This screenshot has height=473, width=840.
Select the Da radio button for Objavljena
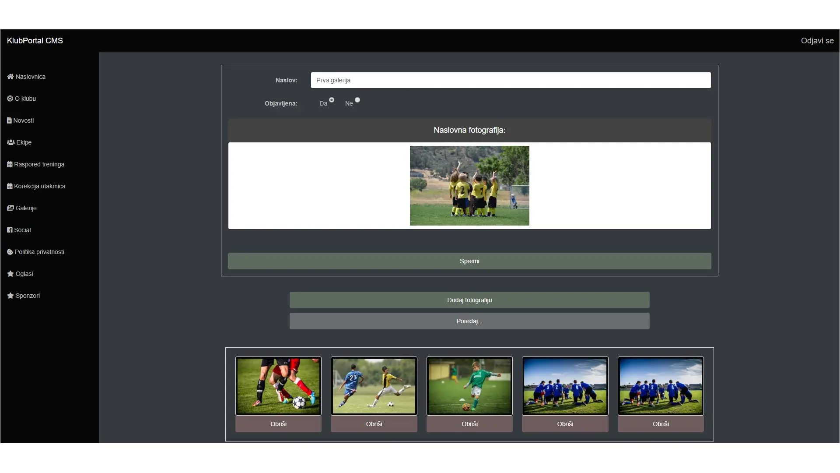(332, 100)
